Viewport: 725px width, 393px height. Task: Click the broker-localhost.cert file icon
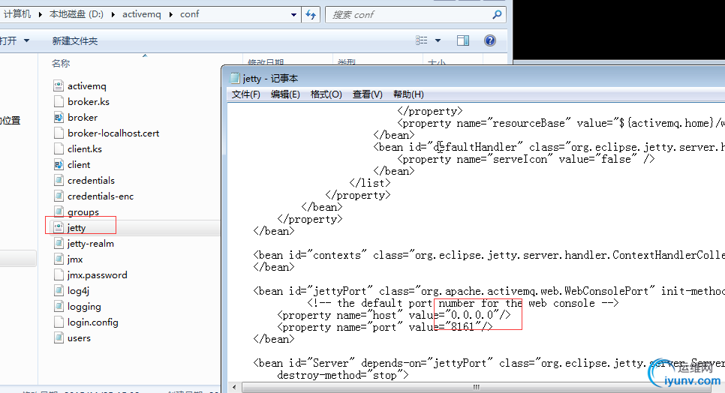click(59, 133)
